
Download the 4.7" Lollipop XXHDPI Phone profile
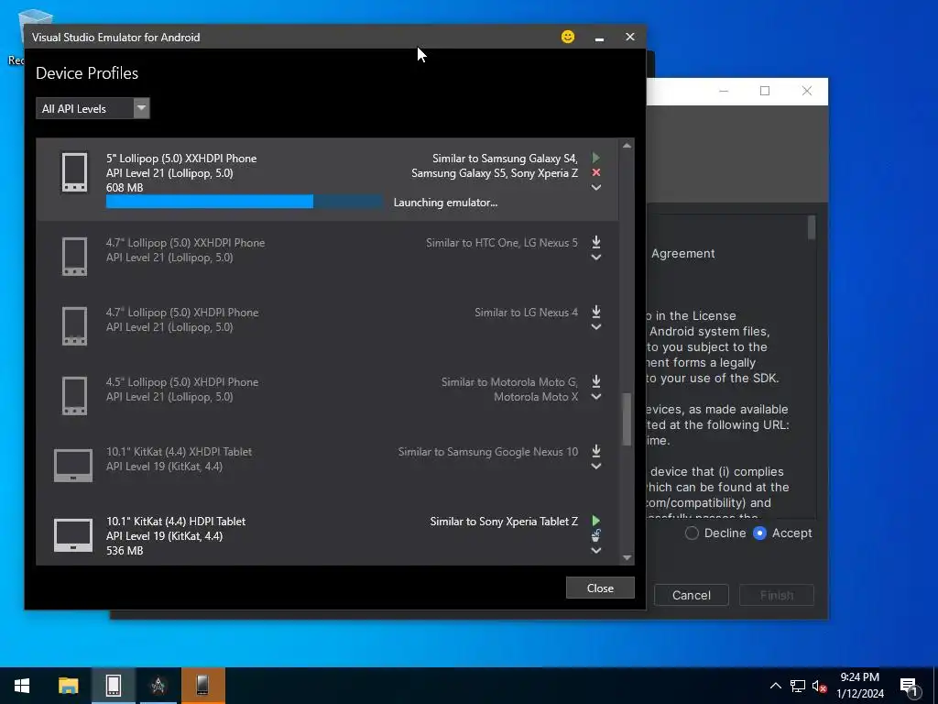(595, 242)
